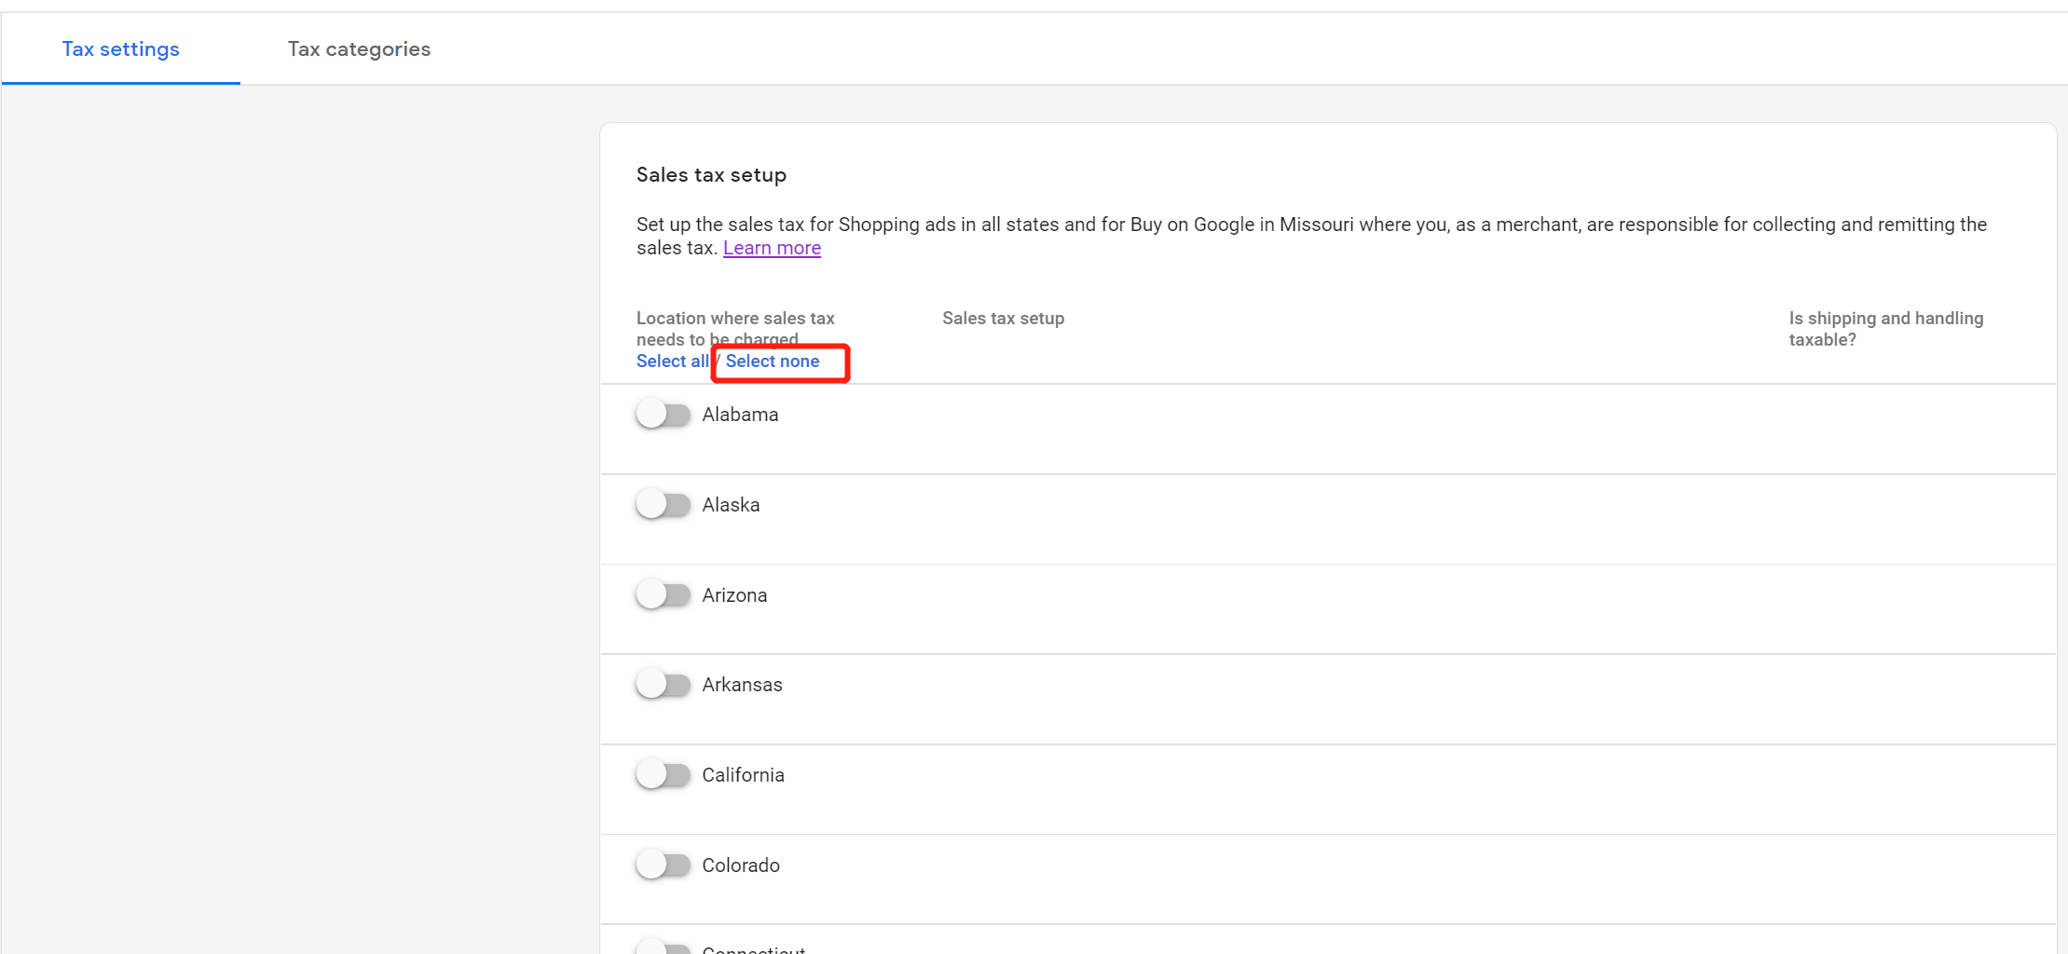Viewport: 2068px width, 954px height.
Task: Open the Tax categories tab
Action: pyautogui.click(x=359, y=49)
